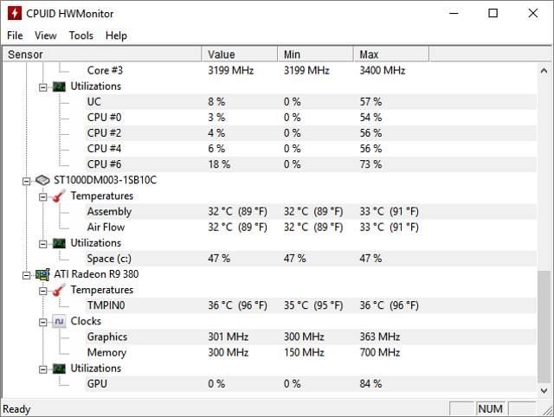Collapse the ST1000DM003-1SB10C drive node

point(27,180)
